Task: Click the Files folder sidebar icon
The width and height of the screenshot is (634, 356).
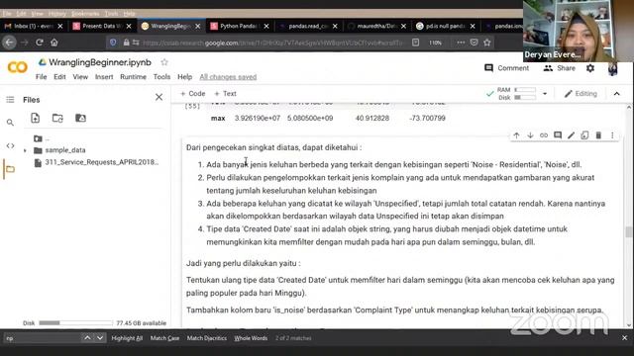Action: click(10, 169)
